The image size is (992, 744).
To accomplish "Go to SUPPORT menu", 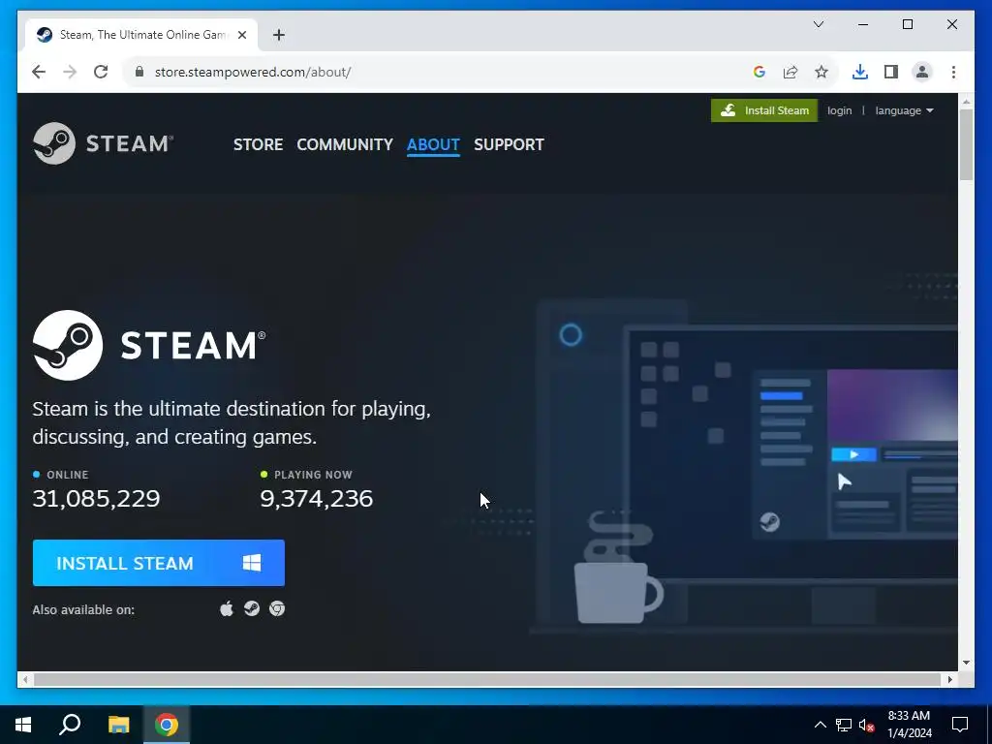I will coord(509,144).
